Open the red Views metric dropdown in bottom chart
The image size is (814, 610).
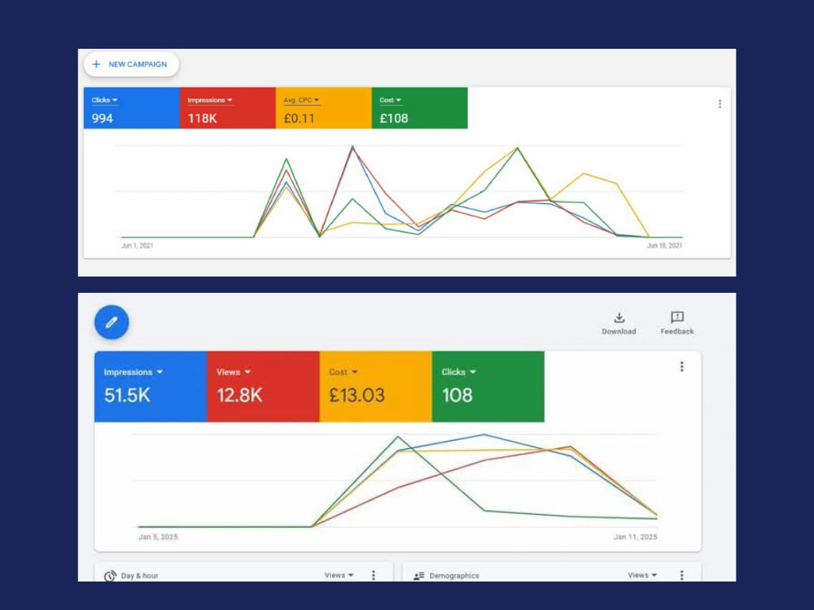click(x=234, y=372)
